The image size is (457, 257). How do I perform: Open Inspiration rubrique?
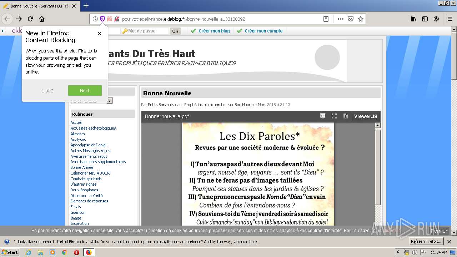(x=80, y=223)
